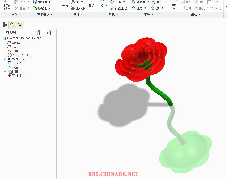
Task: Open the Chamfer (倒角) dropdown arrow
Action: click(145, 8)
